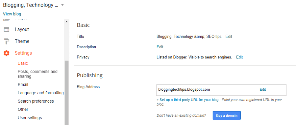Open the Other settings section

tap(23, 109)
